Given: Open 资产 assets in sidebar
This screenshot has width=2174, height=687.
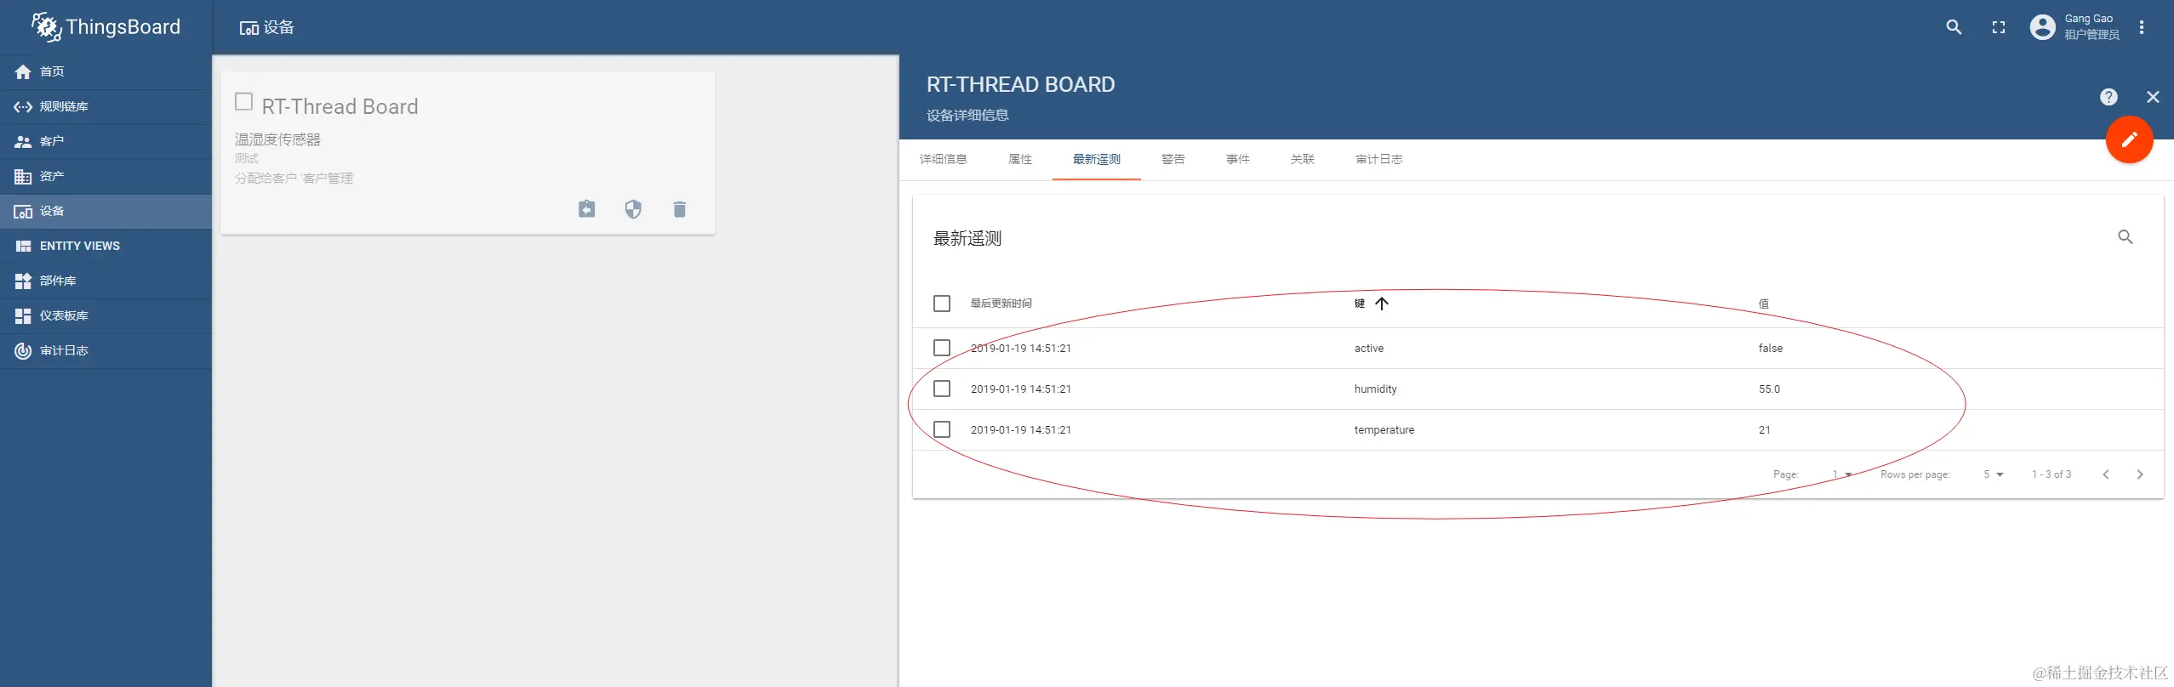Looking at the screenshot, I should [x=106, y=176].
